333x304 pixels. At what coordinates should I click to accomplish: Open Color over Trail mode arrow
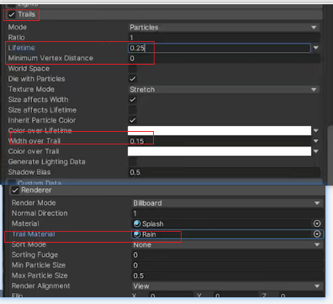[x=316, y=151]
